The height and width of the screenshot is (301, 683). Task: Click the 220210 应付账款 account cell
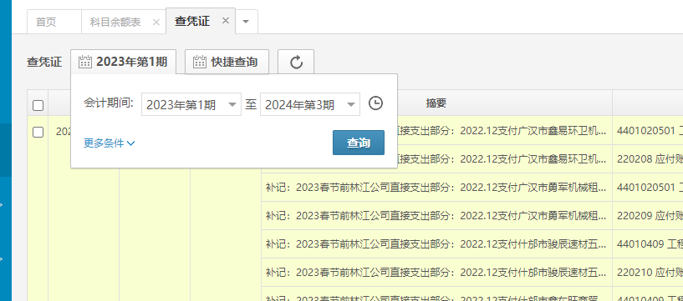648,273
